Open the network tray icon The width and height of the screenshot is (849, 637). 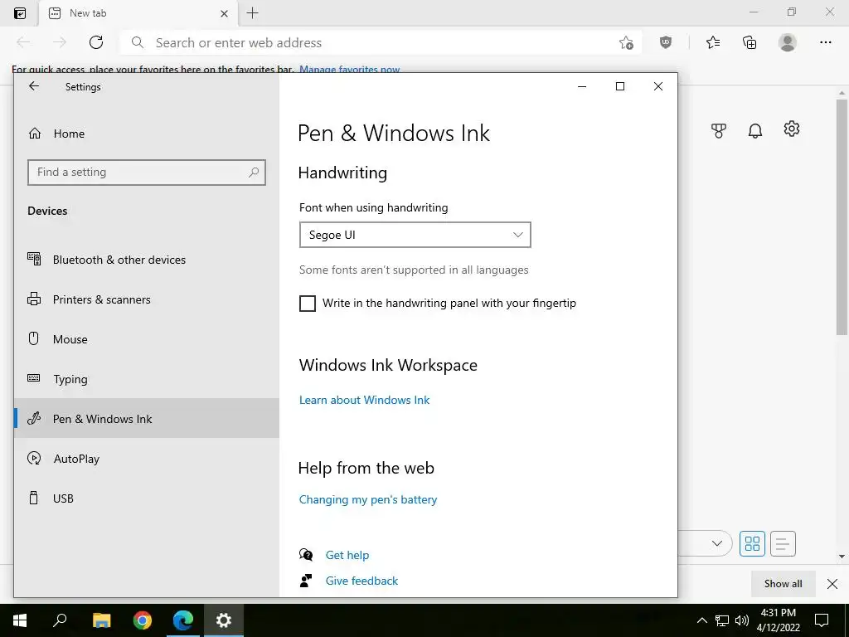coord(722,620)
